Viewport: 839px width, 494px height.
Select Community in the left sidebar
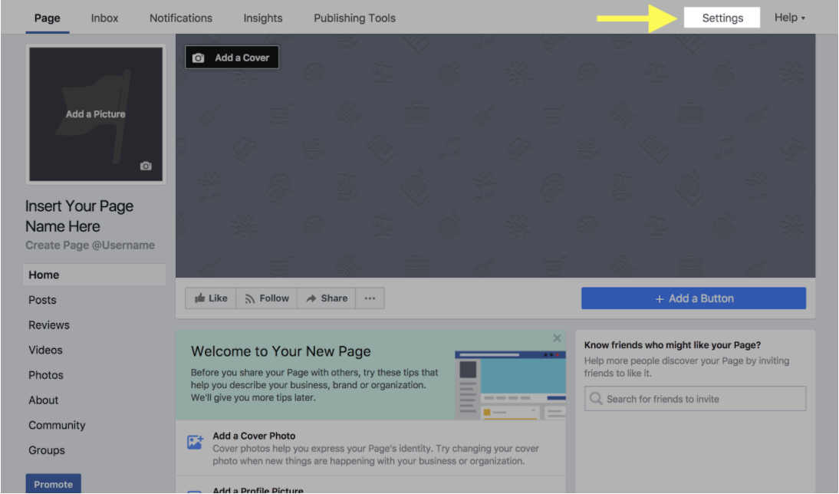click(57, 425)
